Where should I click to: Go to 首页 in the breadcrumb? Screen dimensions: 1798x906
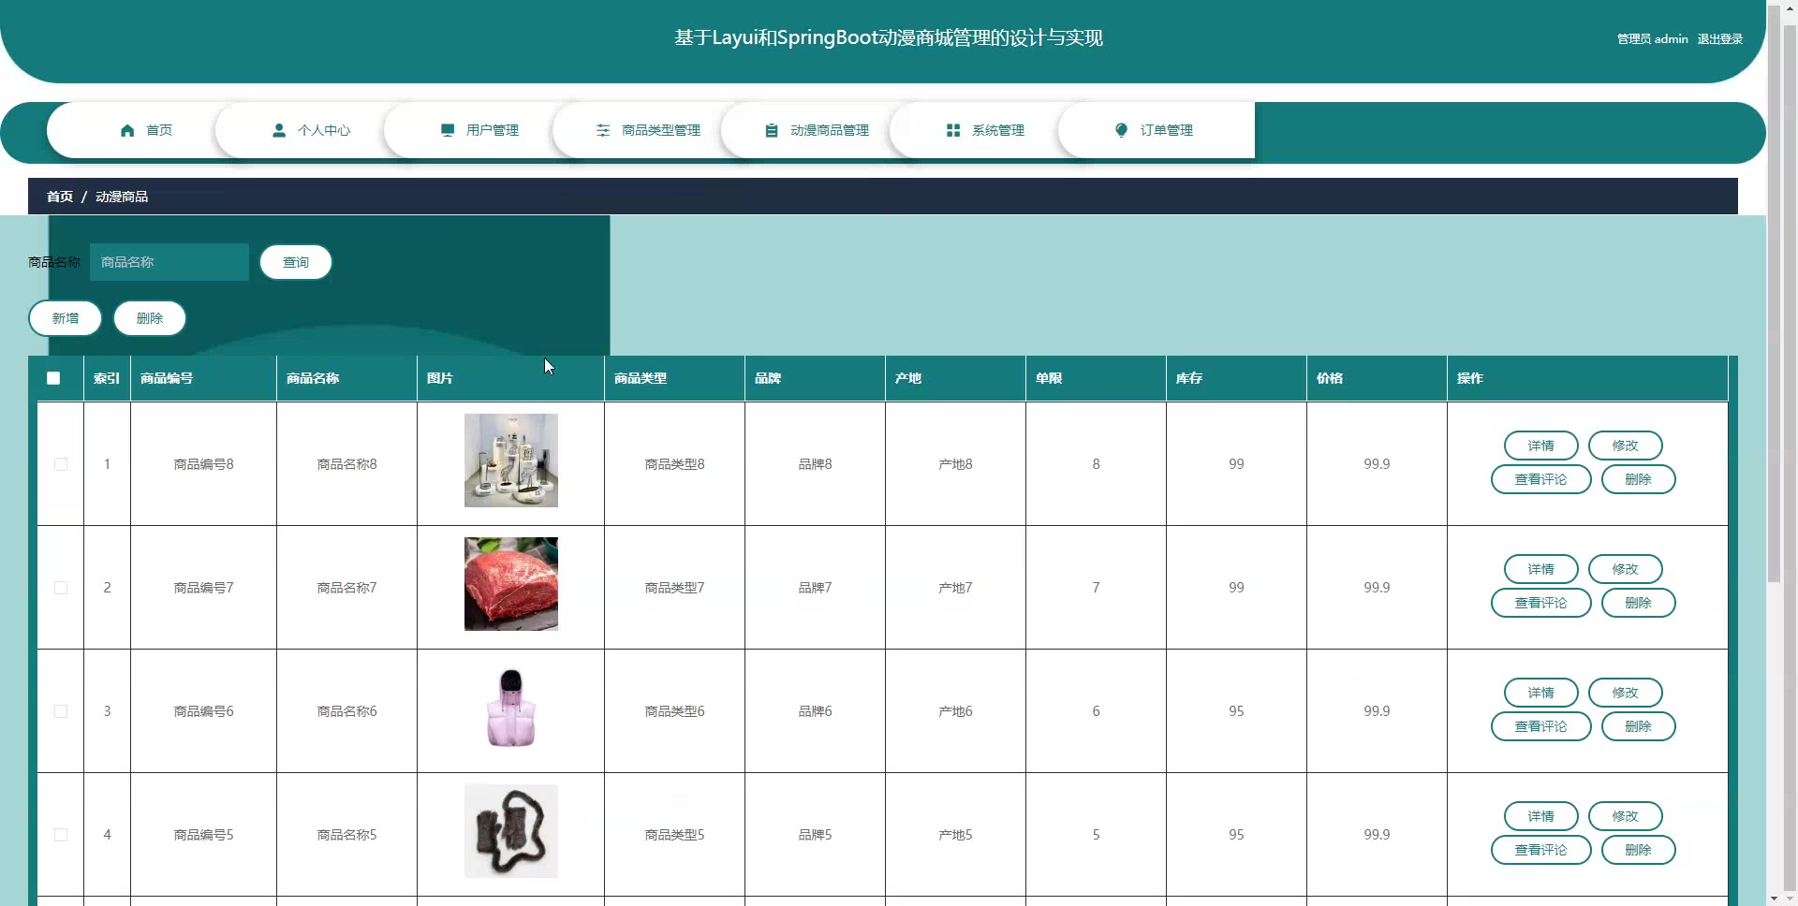tap(60, 197)
